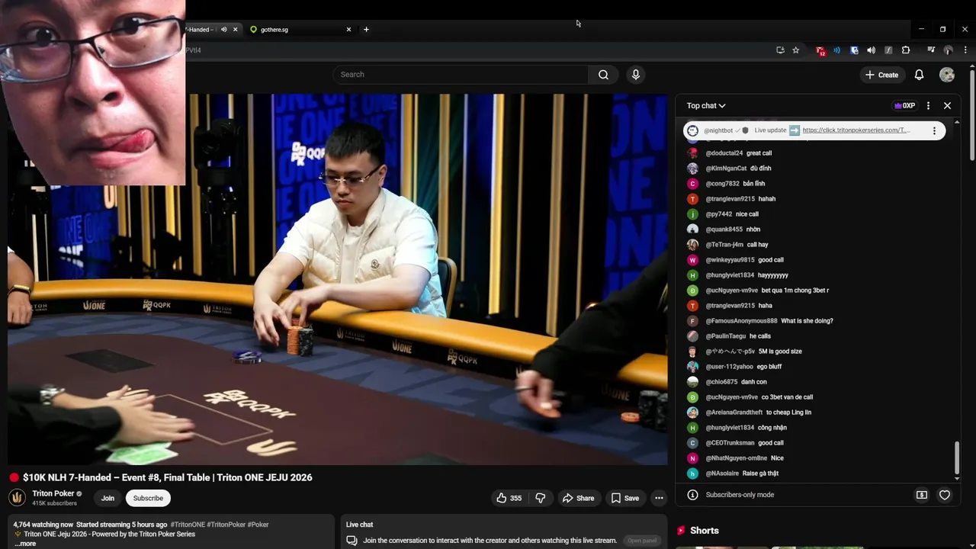
Task: Open the Chrome three-dot menu
Action: [x=965, y=50]
